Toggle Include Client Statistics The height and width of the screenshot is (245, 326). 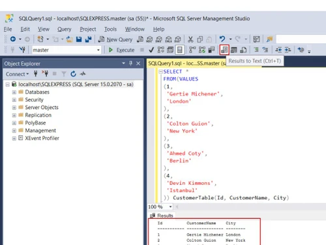tap(211, 50)
